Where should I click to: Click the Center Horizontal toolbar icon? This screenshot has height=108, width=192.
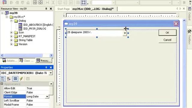40,2
